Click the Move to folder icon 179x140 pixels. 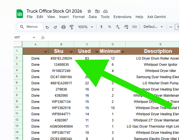click(x=97, y=11)
